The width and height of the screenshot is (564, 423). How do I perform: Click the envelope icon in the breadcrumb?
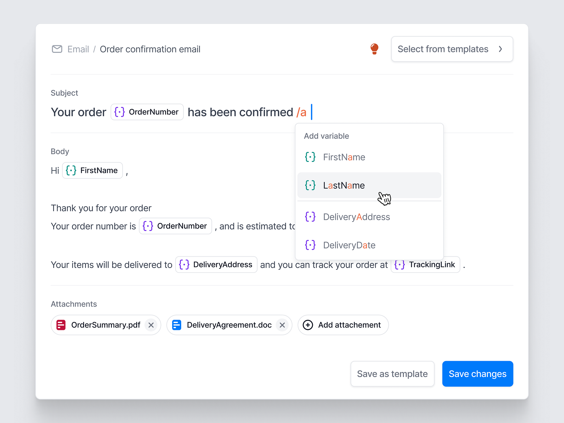click(x=57, y=49)
